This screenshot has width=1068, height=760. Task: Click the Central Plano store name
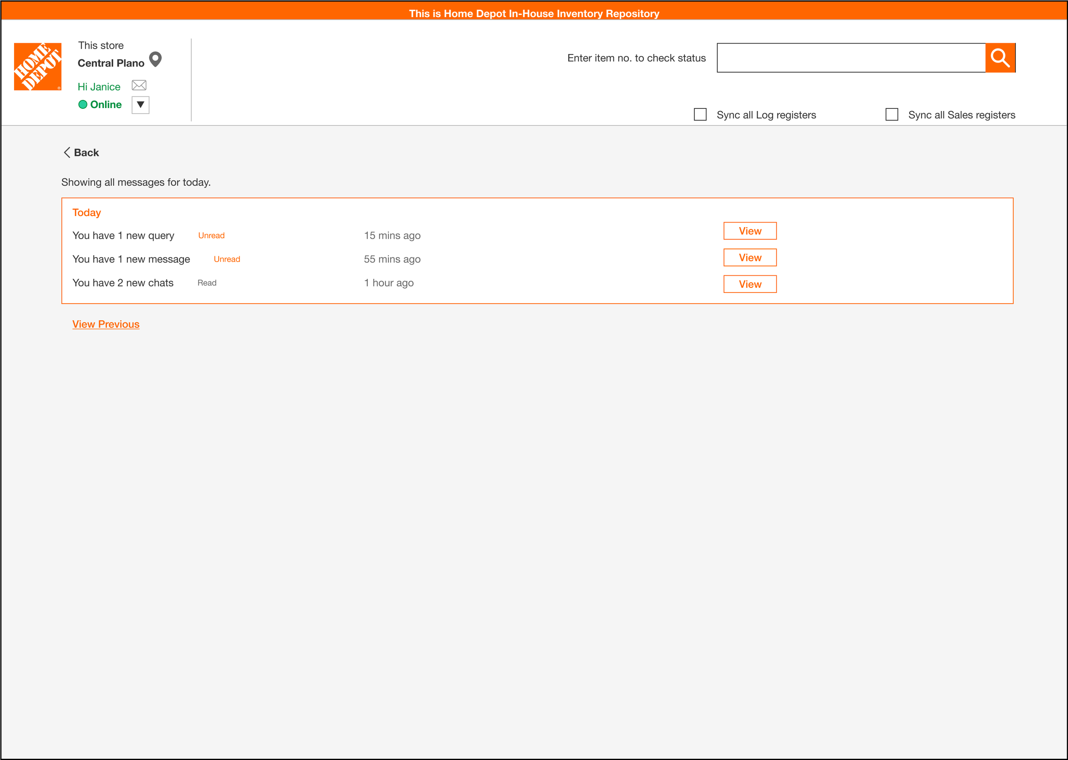(x=111, y=63)
